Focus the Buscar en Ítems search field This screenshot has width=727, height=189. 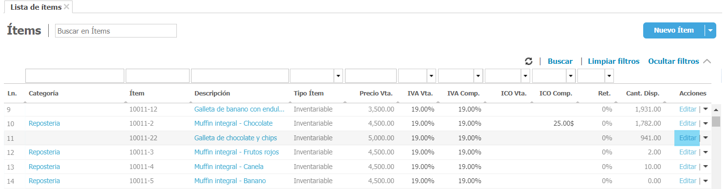pos(116,31)
